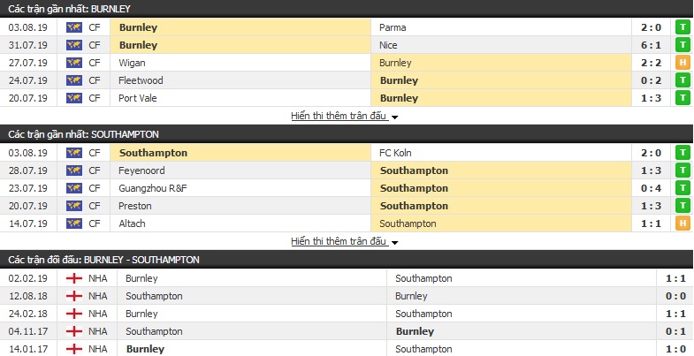Expand more matches under the Burnley section
694x356 pixels.
pos(339,117)
